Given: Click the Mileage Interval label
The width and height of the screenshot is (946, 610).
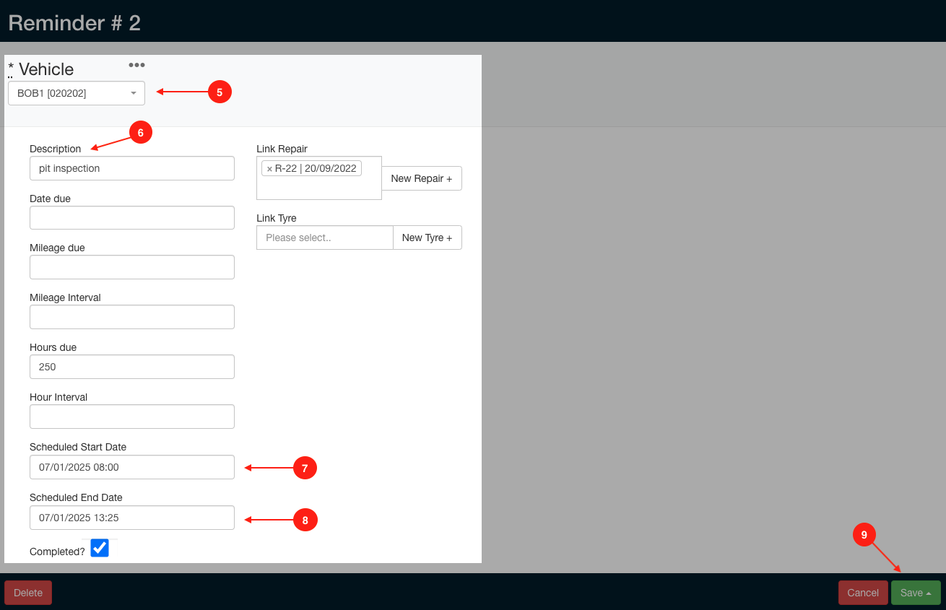Looking at the screenshot, I should 65,297.
